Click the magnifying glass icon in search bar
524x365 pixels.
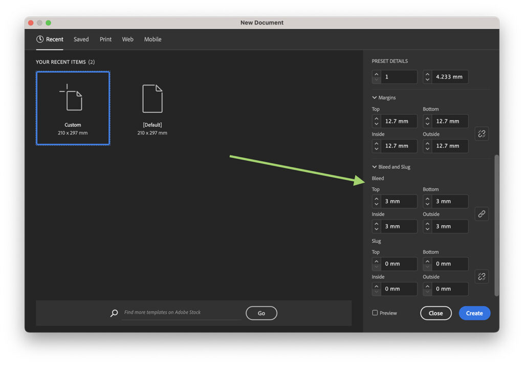point(114,313)
